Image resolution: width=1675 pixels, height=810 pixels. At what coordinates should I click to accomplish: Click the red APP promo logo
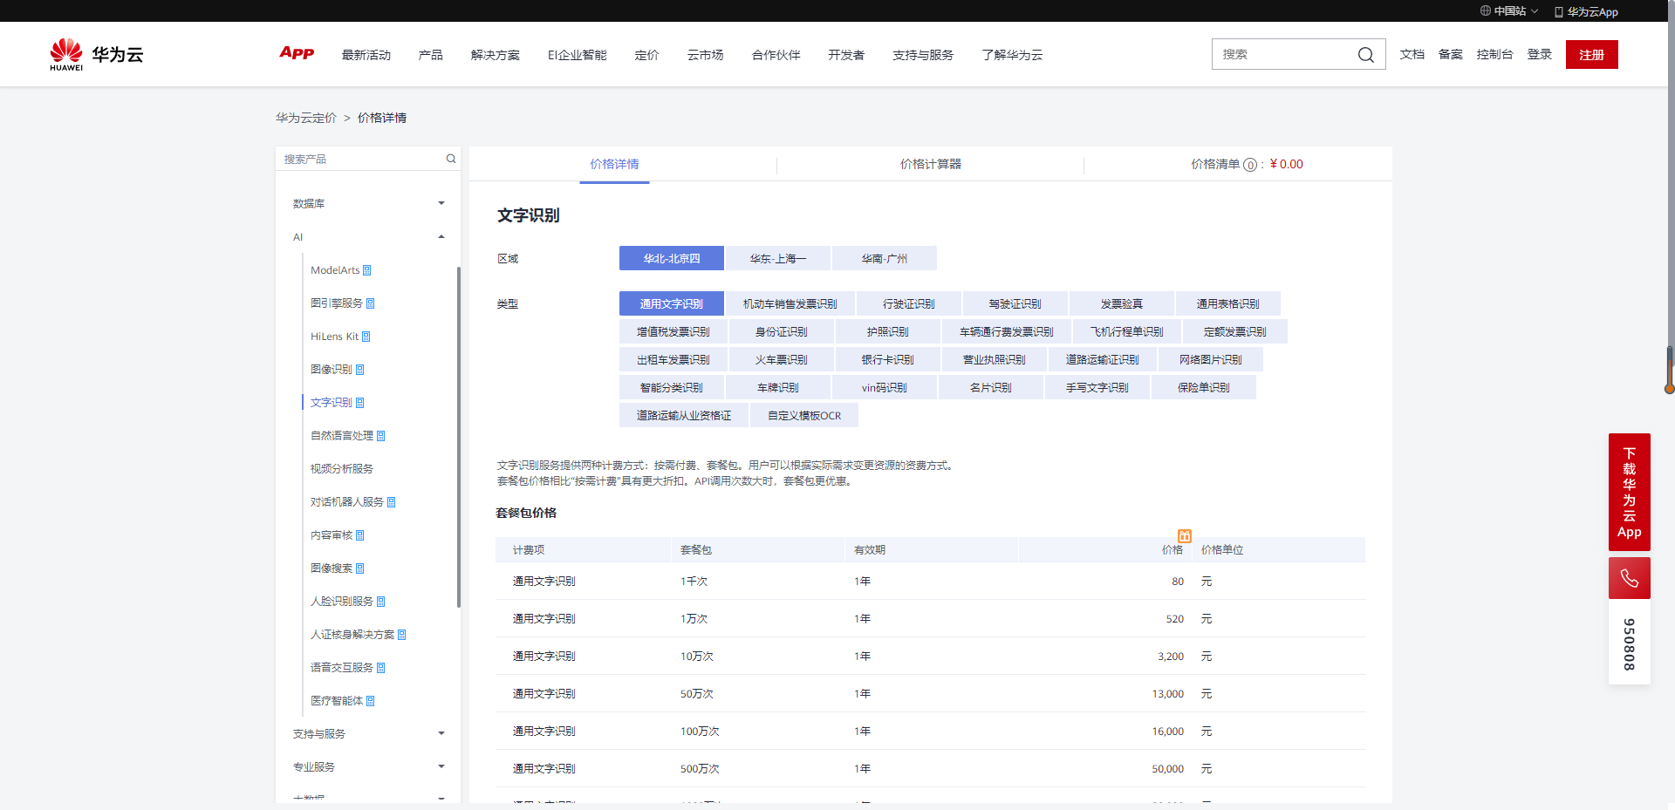(x=297, y=53)
